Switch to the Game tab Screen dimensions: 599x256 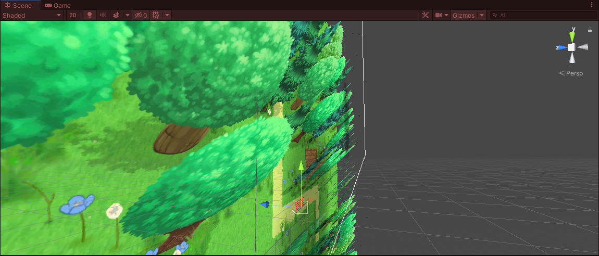(58, 5)
